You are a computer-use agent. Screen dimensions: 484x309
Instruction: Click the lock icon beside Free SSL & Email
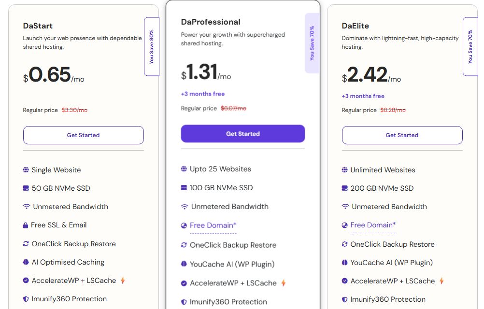tap(26, 225)
